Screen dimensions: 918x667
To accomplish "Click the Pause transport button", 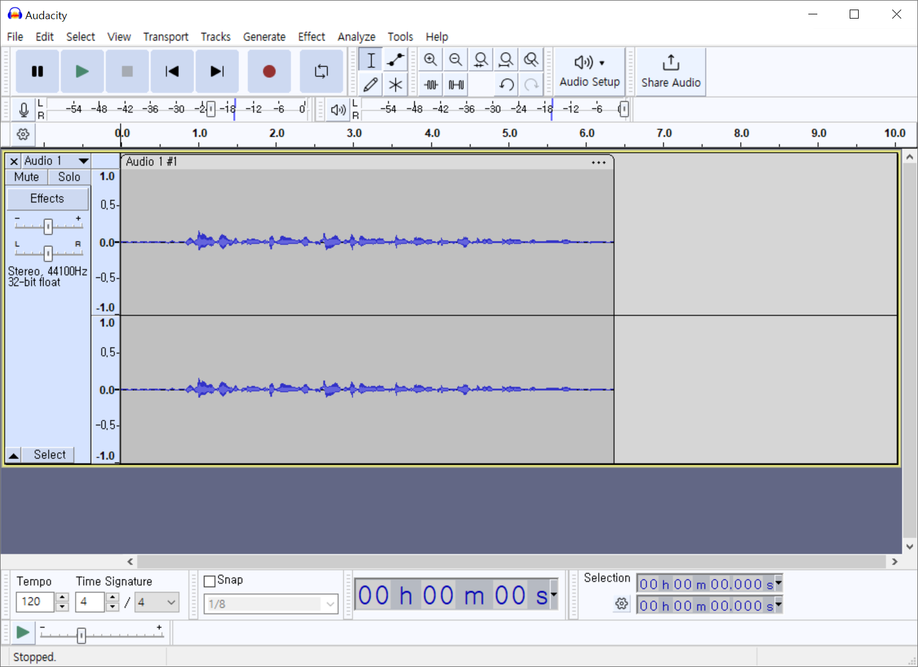I will 37,71.
